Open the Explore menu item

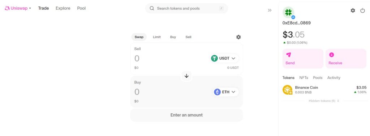63,8
